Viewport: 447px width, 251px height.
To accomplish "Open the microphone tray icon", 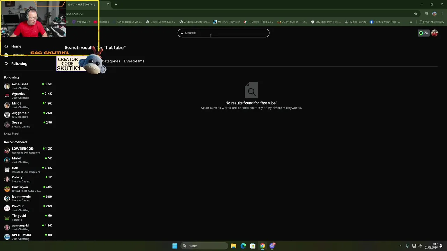I will 407,246.
